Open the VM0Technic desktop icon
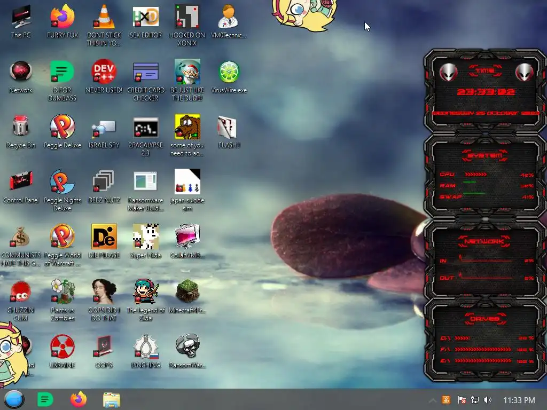This screenshot has width=547, height=410. (x=229, y=21)
